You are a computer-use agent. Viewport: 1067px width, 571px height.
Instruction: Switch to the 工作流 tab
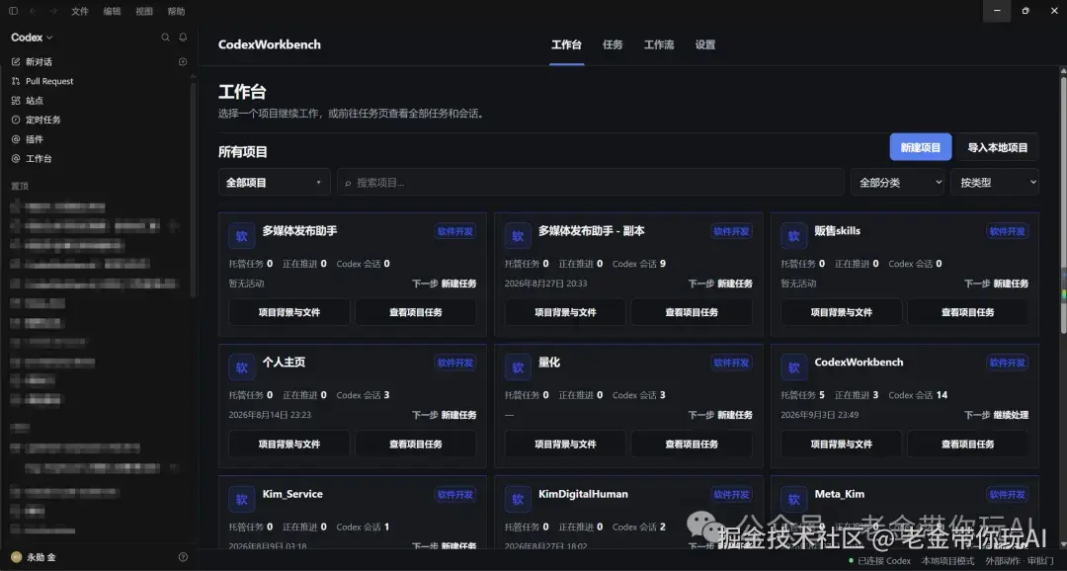[x=659, y=44]
